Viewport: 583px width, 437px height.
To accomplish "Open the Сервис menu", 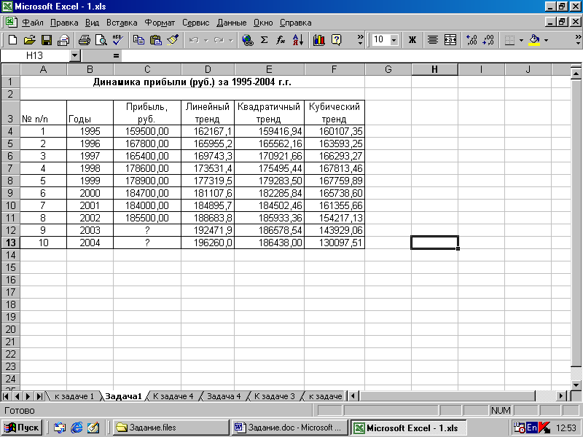I will pos(195,23).
